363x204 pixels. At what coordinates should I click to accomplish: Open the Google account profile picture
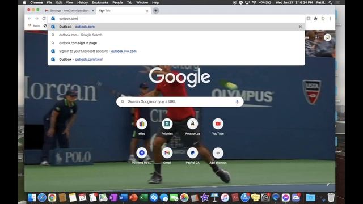click(x=327, y=37)
